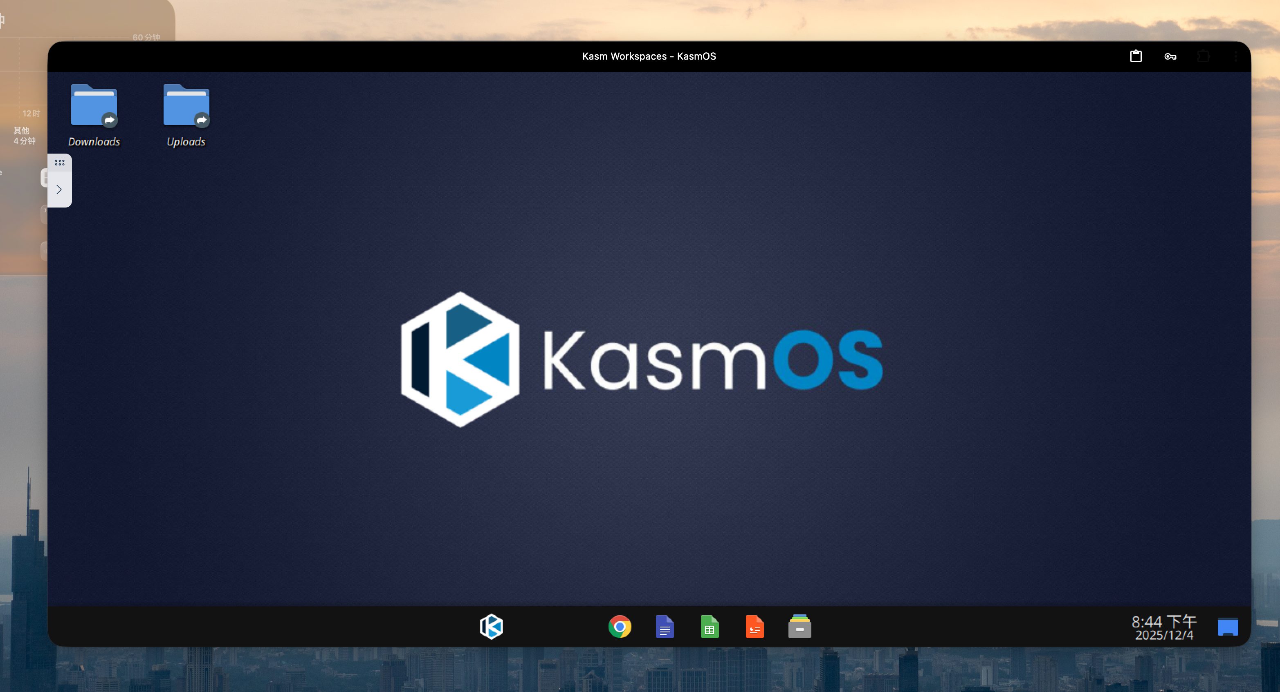The width and height of the screenshot is (1280, 692).
Task: Click the dotted grip handle on side panel
Action: 60,162
